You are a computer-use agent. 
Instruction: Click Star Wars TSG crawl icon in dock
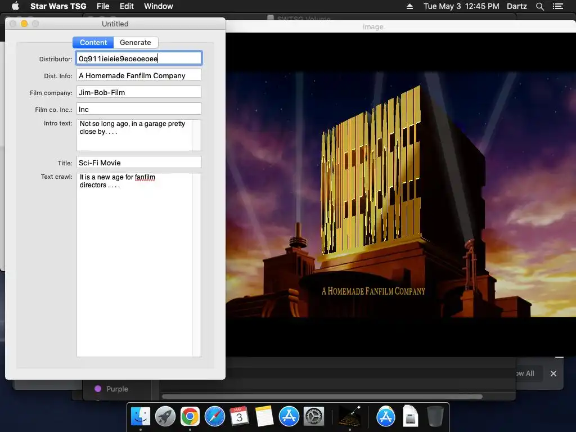pyautogui.click(x=349, y=417)
